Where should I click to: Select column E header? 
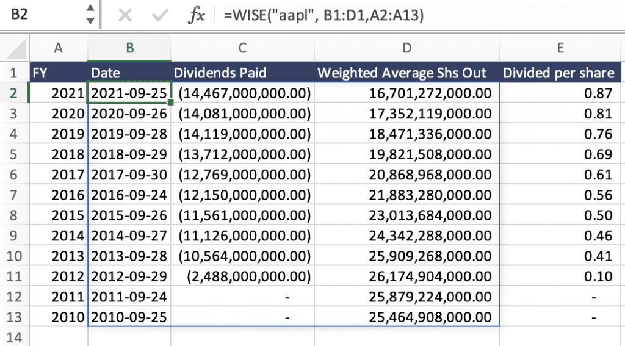[560, 49]
